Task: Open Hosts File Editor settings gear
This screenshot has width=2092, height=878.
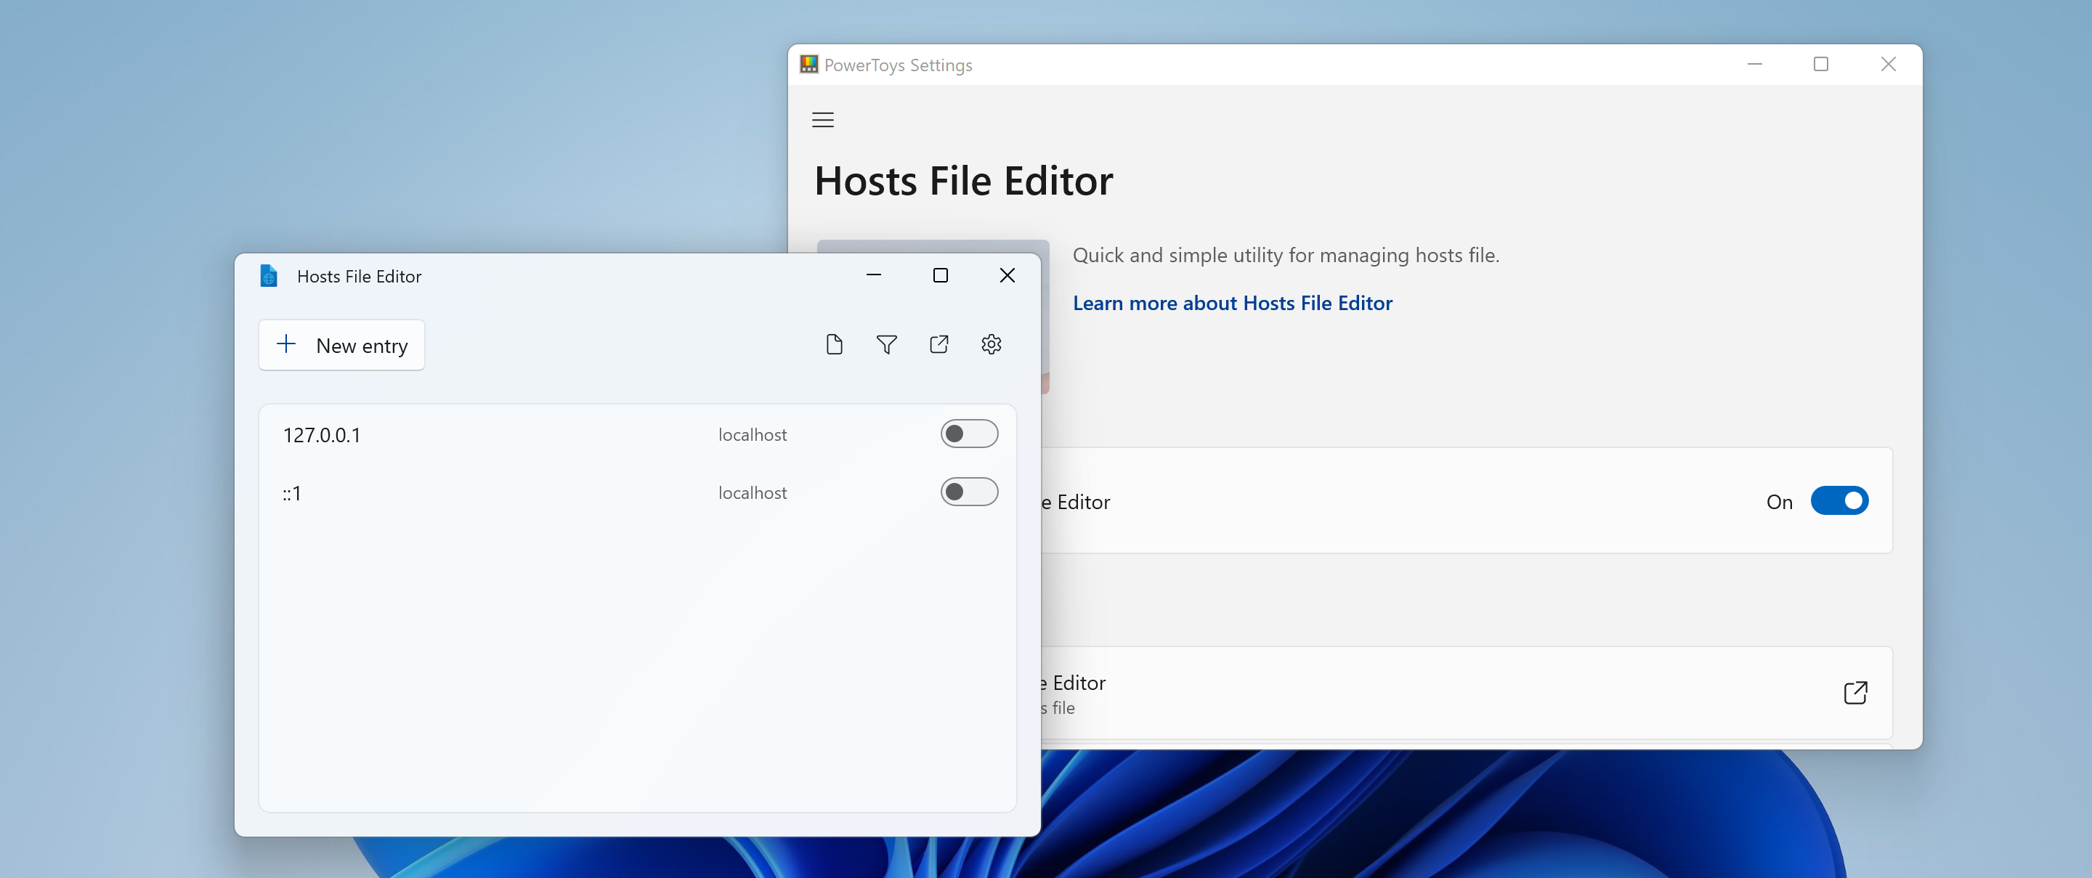Action: 991,344
